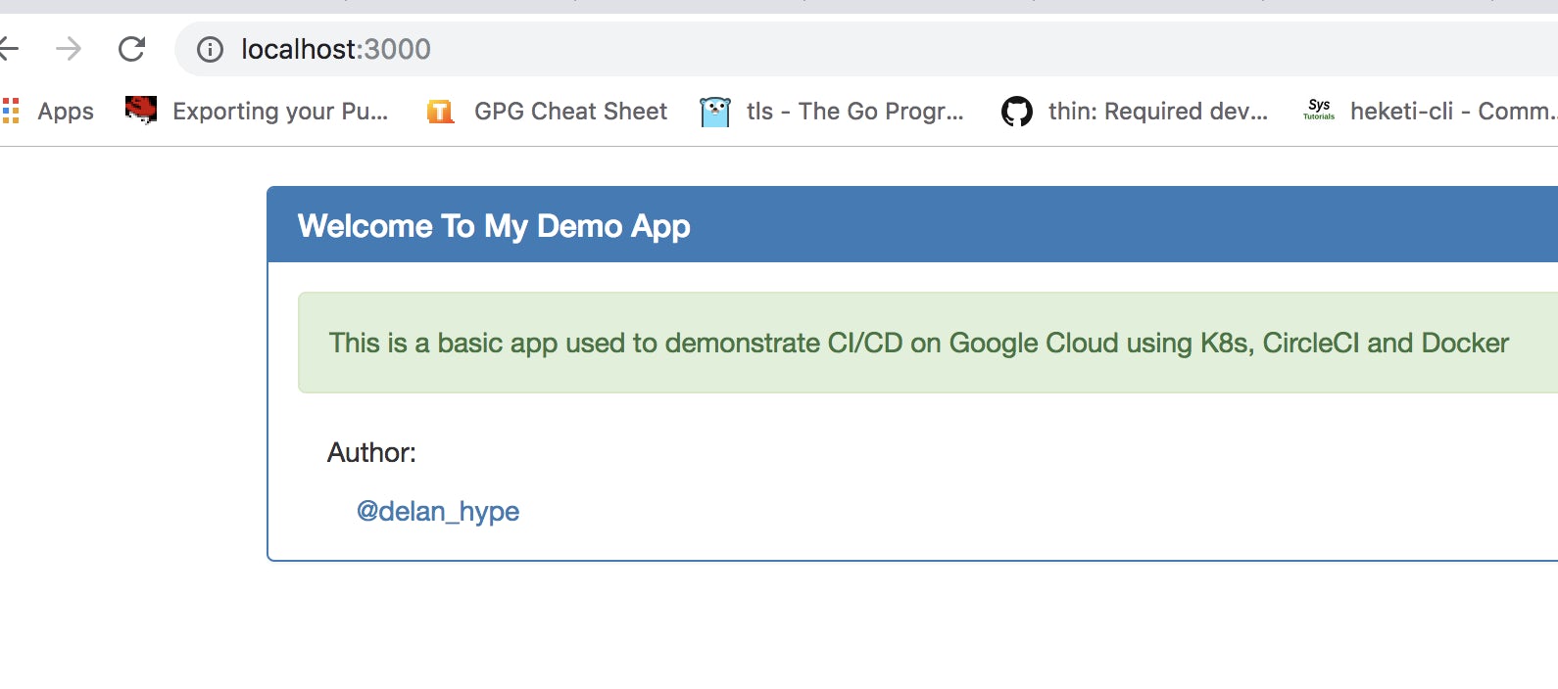Open 'tls - The Go Progr...' bookmark title

[x=854, y=112]
